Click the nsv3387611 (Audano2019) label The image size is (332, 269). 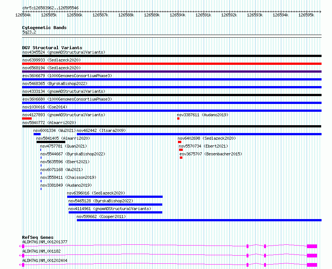[x=203, y=115]
